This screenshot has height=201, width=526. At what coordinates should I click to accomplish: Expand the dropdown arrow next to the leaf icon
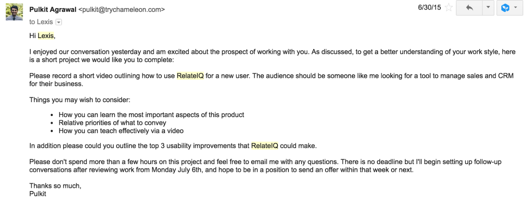click(x=516, y=8)
